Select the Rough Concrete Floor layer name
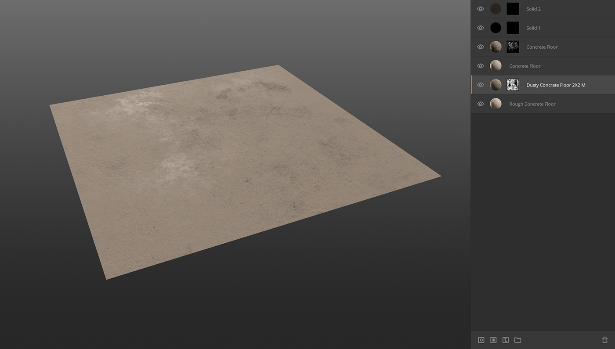This screenshot has width=615, height=349. 532,104
